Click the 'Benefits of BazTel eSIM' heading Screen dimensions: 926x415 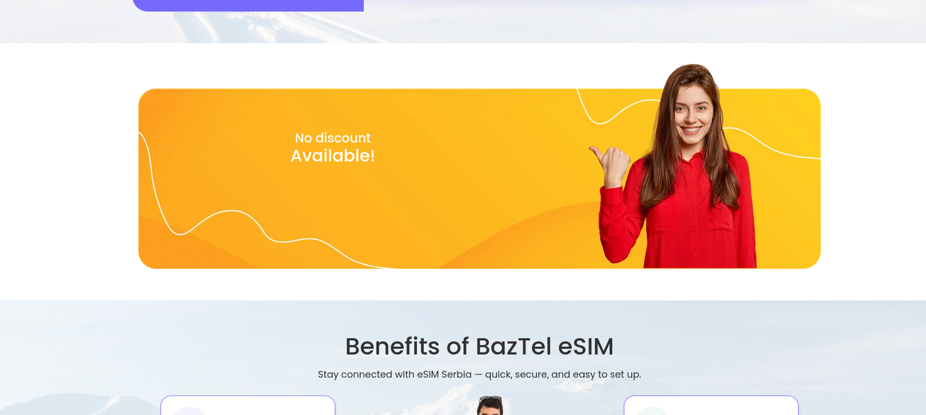[x=479, y=346]
